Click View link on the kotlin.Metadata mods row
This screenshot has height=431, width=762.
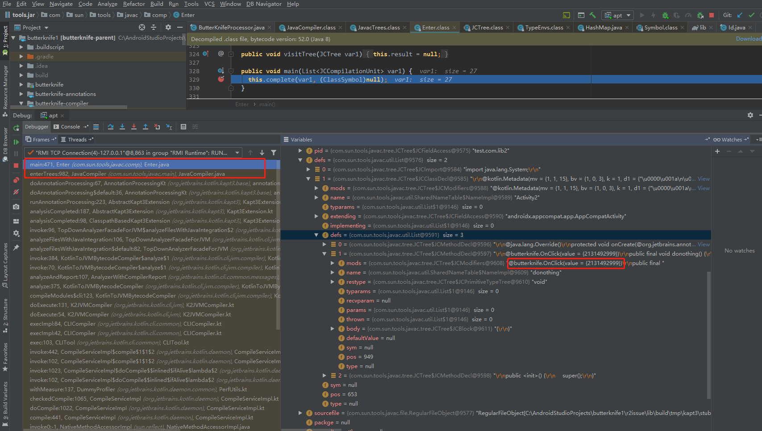[704, 188]
